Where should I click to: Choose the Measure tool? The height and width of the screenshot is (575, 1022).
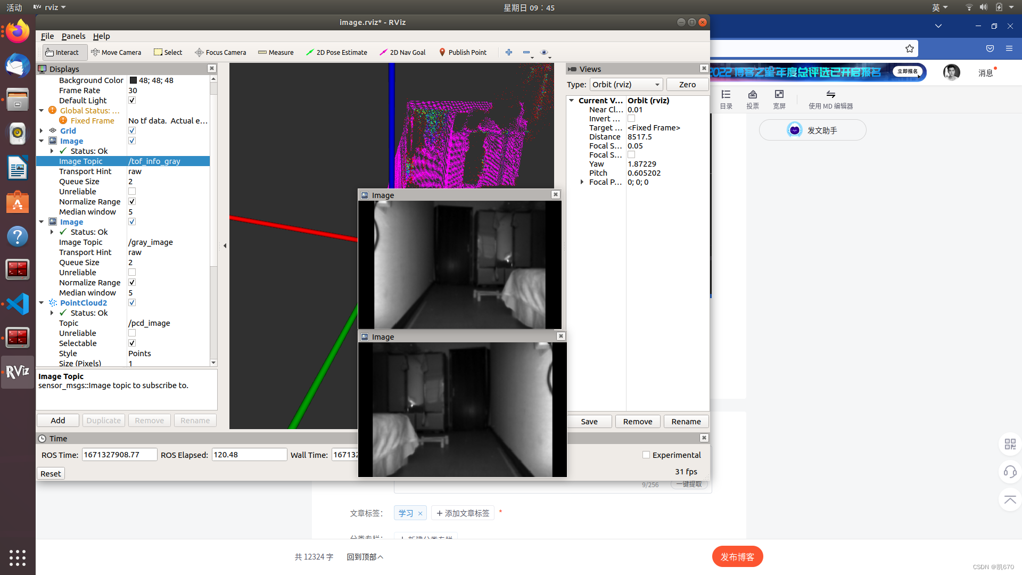[x=276, y=52]
